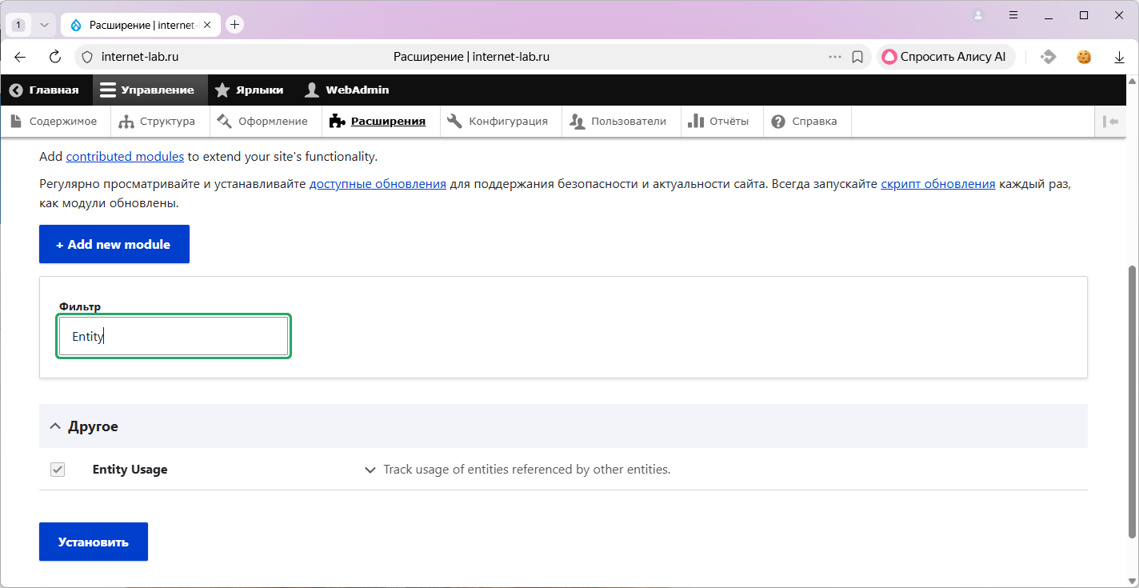
Task: Open the cookie extension icon
Action: (x=1084, y=57)
